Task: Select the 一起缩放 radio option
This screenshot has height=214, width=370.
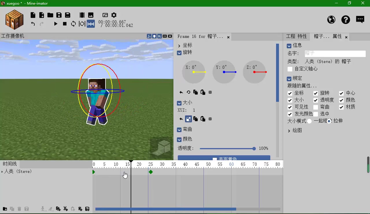Action: (309, 121)
